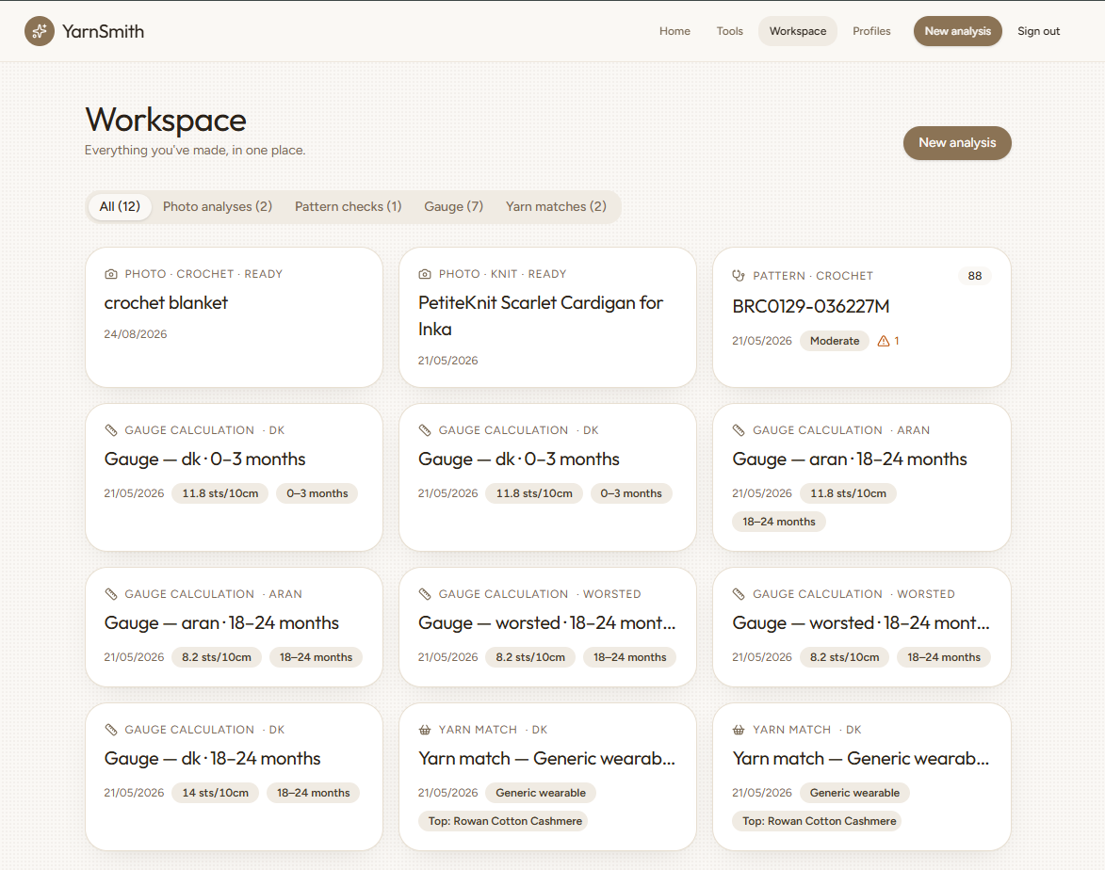Open the Yarn matches (2) tab
The width and height of the screenshot is (1105, 870).
(556, 206)
